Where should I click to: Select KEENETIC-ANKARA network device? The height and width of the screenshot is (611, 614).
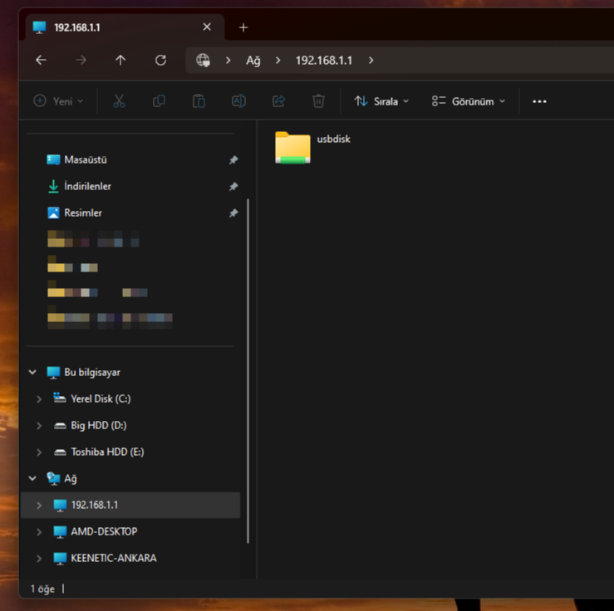click(x=114, y=558)
